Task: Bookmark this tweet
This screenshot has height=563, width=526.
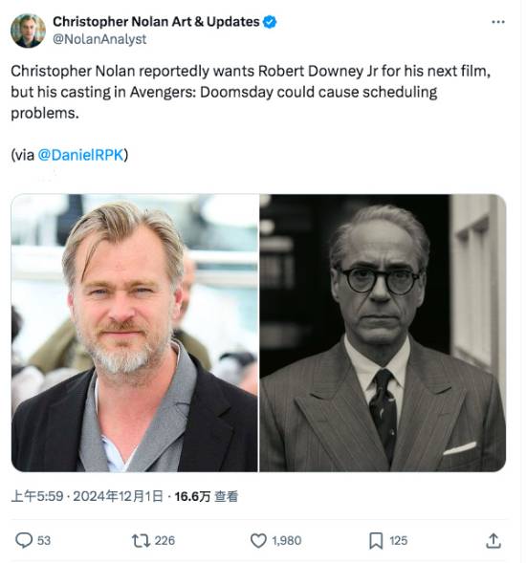Action: coord(376,541)
